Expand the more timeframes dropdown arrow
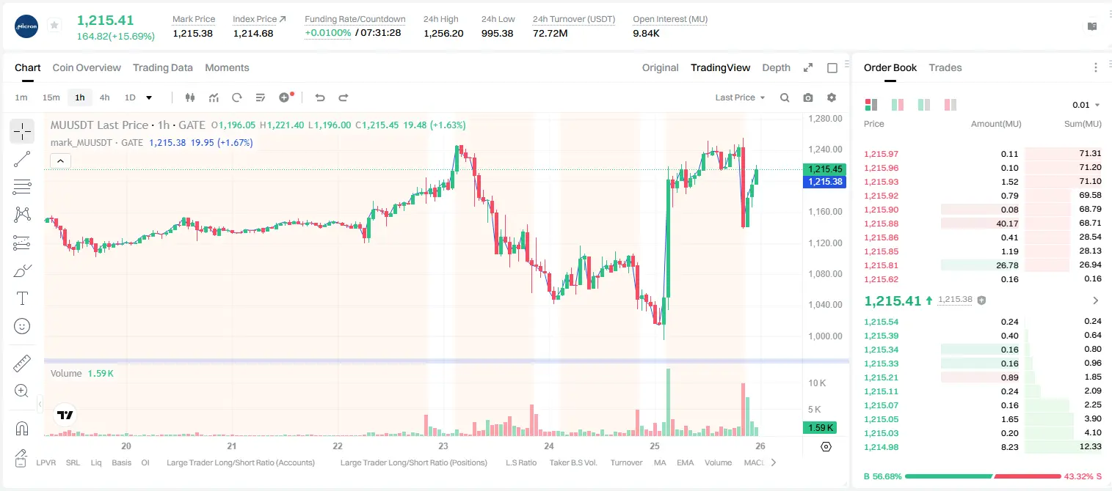The height and width of the screenshot is (491, 1112). tap(149, 97)
